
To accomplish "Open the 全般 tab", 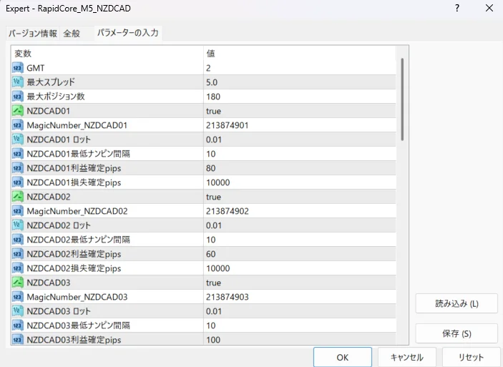I will tap(72, 34).
